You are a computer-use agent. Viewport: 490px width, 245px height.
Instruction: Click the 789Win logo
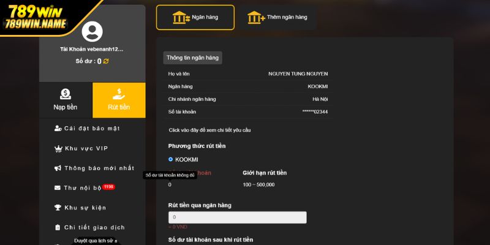36,17
